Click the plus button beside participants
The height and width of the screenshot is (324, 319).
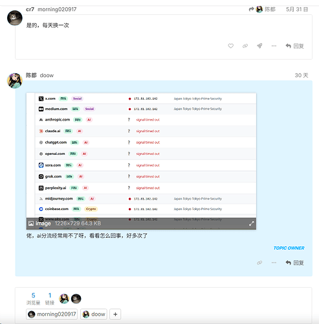coord(115,314)
